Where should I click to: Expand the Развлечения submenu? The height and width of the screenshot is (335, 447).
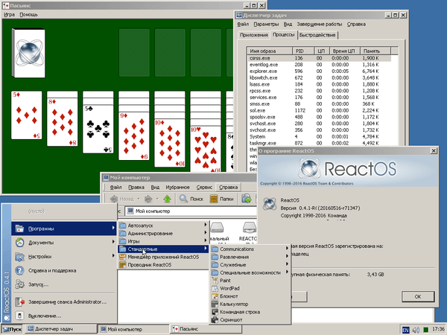[250, 257]
